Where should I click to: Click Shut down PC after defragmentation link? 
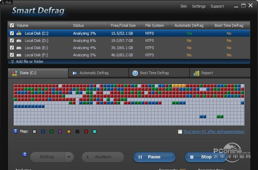pos(214,132)
